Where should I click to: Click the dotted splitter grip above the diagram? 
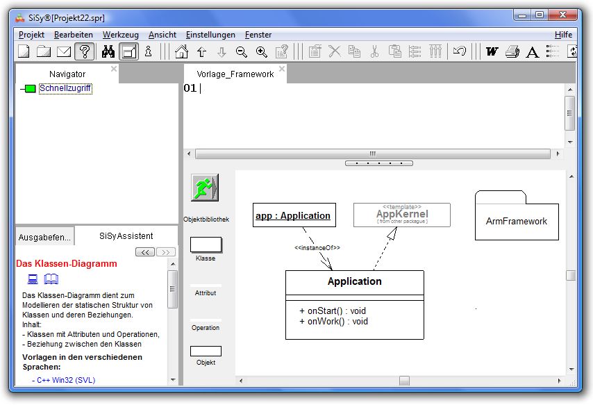[x=379, y=163]
